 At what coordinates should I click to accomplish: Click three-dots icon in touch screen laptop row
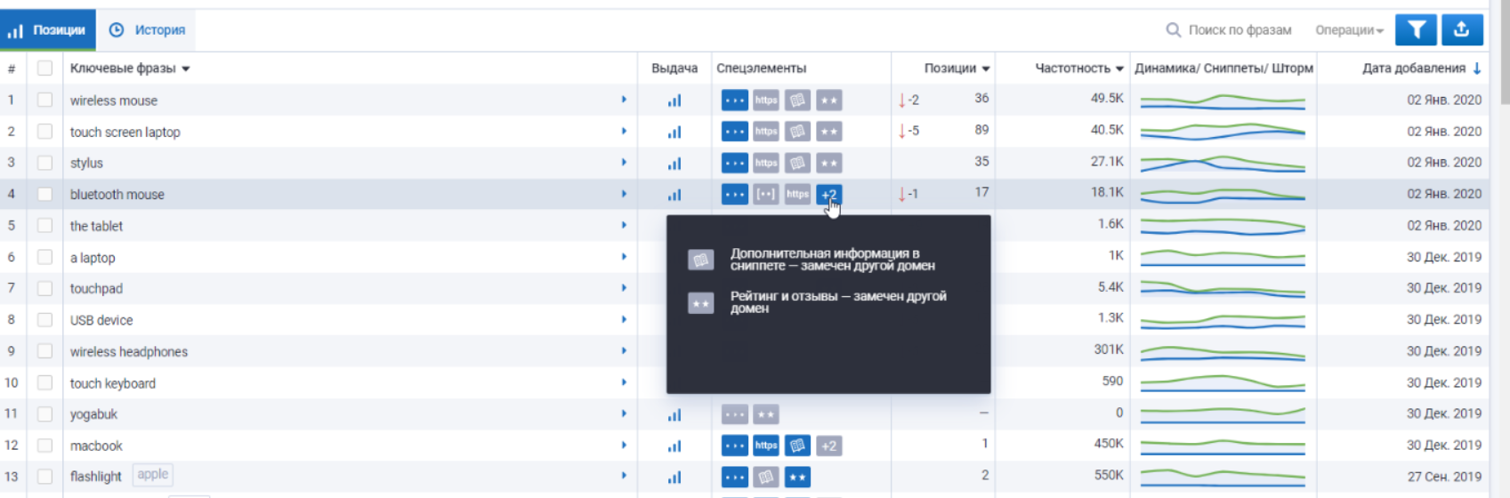[x=734, y=132]
